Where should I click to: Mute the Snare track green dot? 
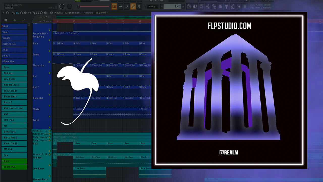click(50, 62)
